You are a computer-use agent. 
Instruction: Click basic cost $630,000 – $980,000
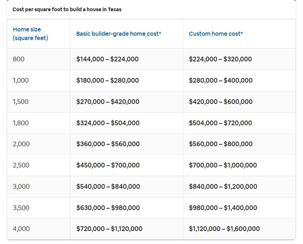[x=108, y=208]
